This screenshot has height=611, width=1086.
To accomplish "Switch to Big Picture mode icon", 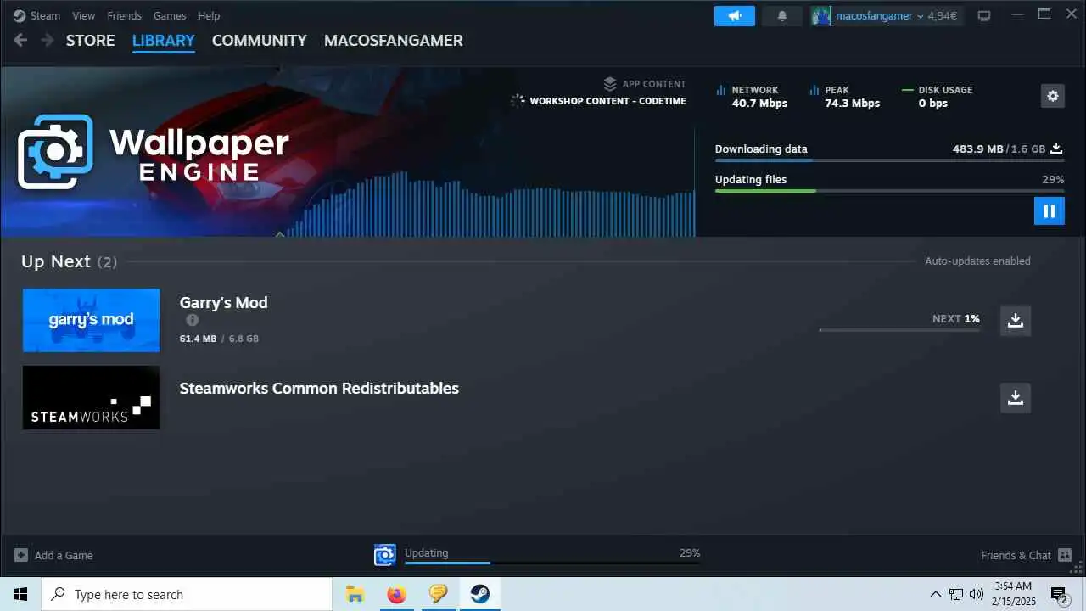I will (x=984, y=15).
